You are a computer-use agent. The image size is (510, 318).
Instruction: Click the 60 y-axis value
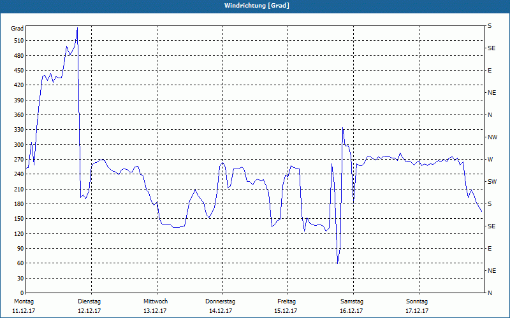point(21,263)
